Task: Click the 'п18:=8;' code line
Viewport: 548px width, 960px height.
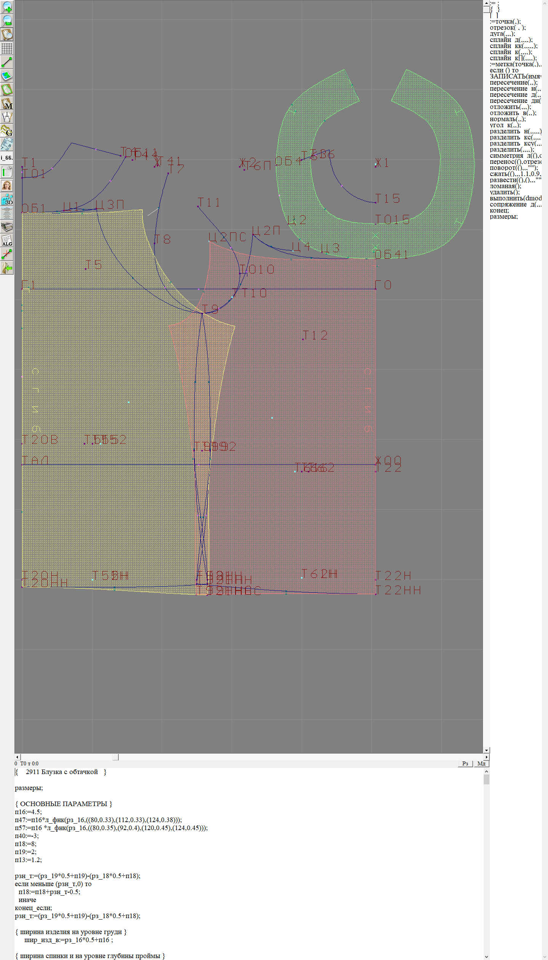Action: pyautogui.click(x=25, y=844)
